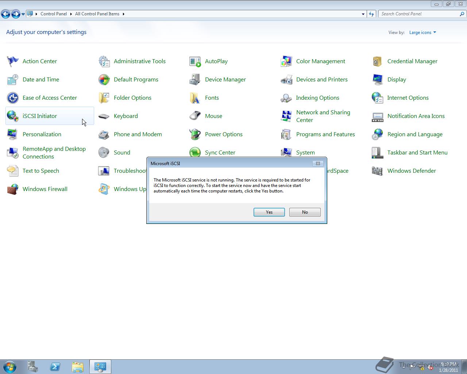Click Yes to start the iSCSI service
The width and height of the screenshot is (467, 374).
[269, 212]
